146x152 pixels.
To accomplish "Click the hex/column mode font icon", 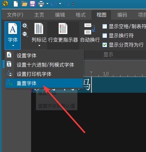I will 9,64.
